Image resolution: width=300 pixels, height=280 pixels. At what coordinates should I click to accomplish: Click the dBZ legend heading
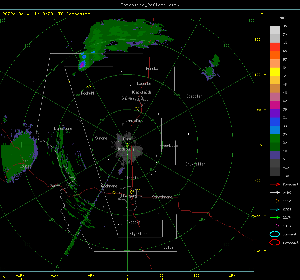pos(283,18)
